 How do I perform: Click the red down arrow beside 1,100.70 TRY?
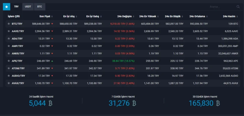(52, 83)
